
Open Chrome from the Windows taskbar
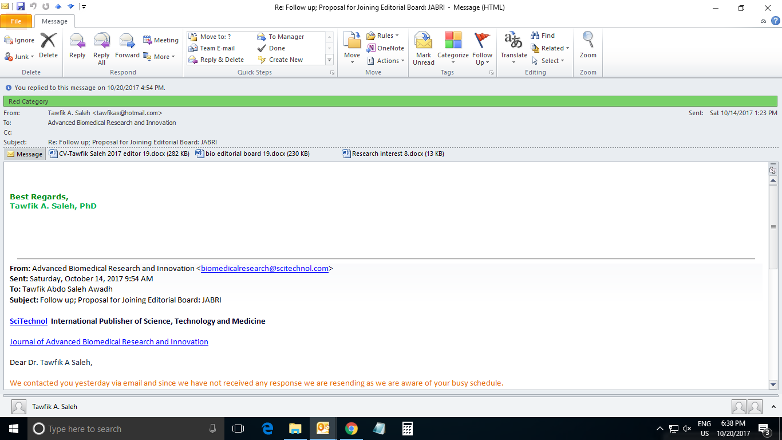351,429
